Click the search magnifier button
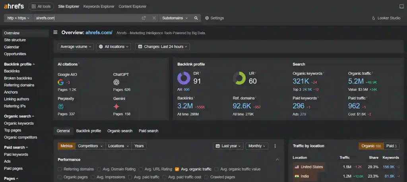407x182 pixels. [196, 18]
